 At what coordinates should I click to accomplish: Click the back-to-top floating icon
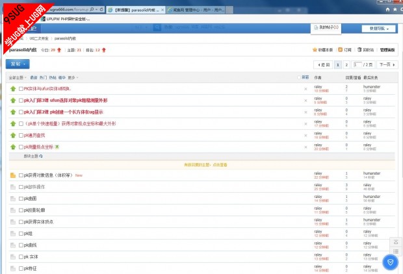(396, 242)
